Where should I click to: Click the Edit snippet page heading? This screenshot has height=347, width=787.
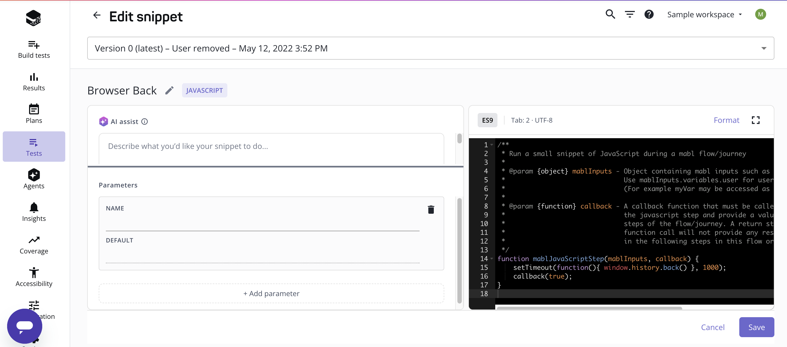point(146,16)
